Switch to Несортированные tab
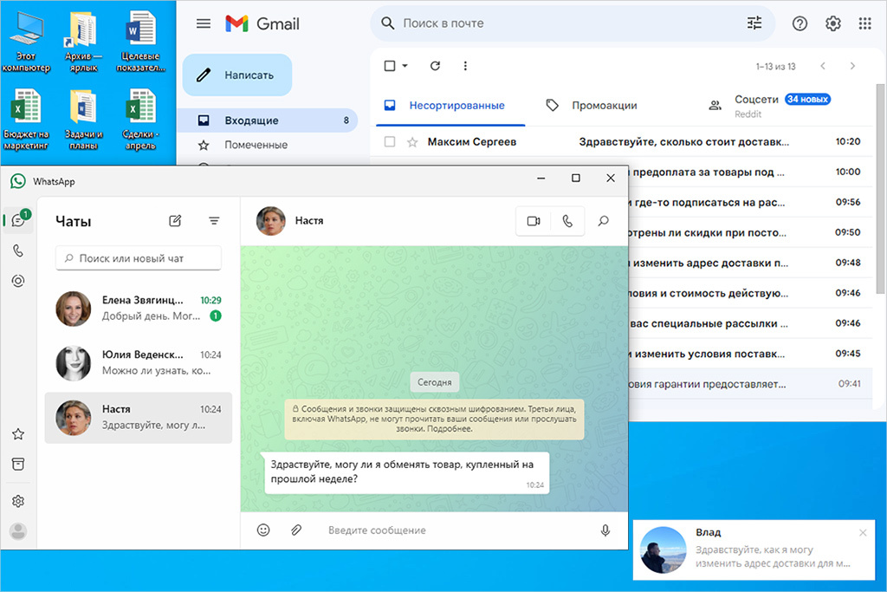Image resolution: width=887 pixels, height=592 pixels. [450, 106]
